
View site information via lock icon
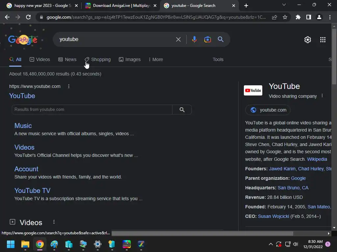41,17
